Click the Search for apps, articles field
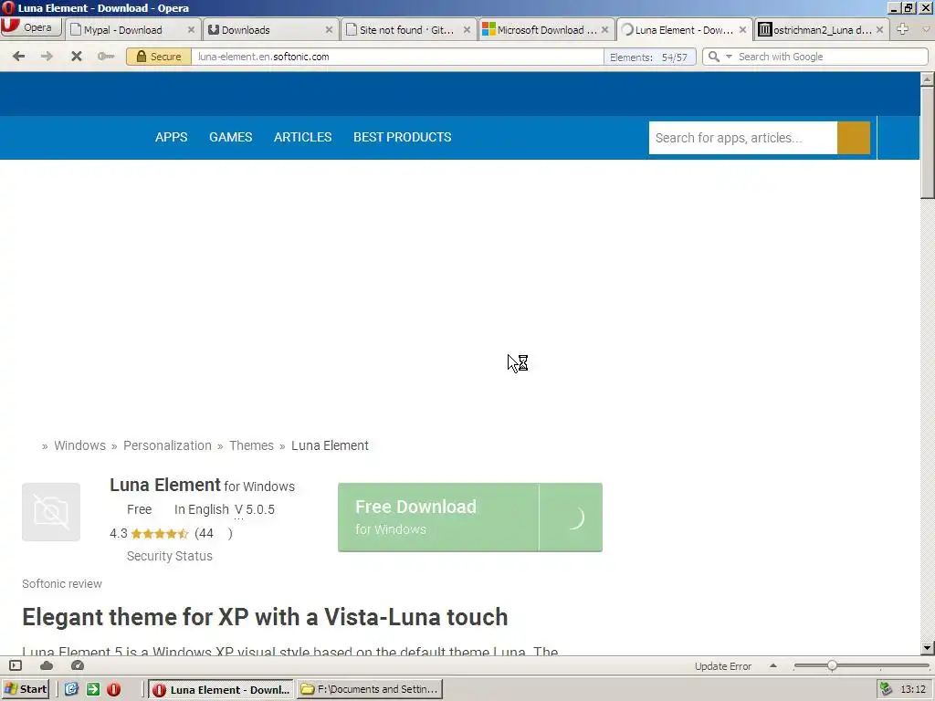 pyautogui.click(x=743, y=138)
